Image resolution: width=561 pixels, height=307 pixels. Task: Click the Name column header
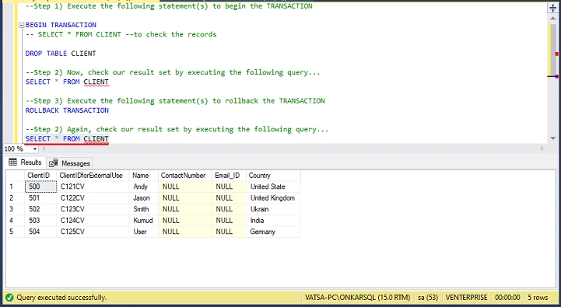click(143, 176)
